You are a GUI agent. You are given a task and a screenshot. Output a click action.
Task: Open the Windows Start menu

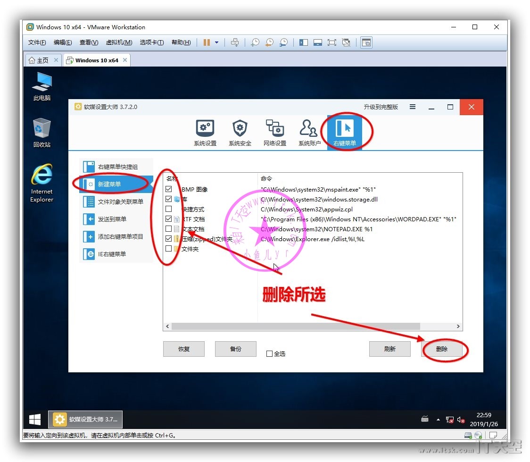[x=35, y=420]
